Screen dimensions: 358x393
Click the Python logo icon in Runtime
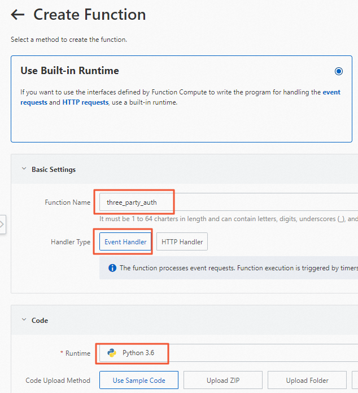(x=112, y=353)
